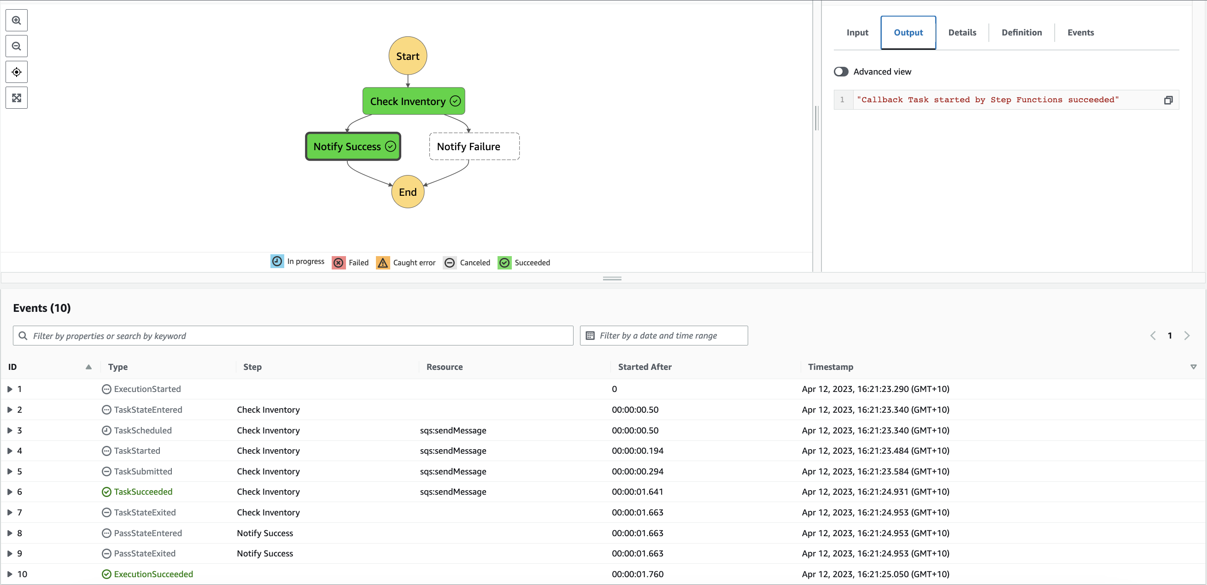
Task: Expand event row 7 TaskStateExited
Action: 9,512
